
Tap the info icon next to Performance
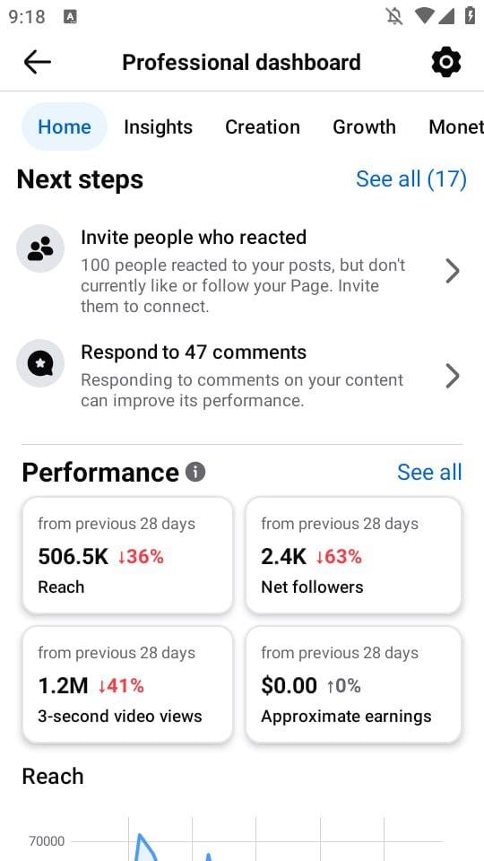coord(195,473)
